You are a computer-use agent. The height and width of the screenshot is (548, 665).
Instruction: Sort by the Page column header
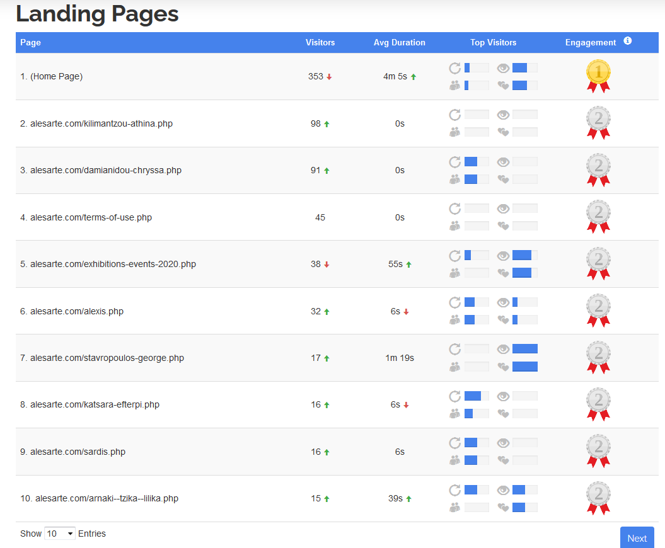click(30, 42)
